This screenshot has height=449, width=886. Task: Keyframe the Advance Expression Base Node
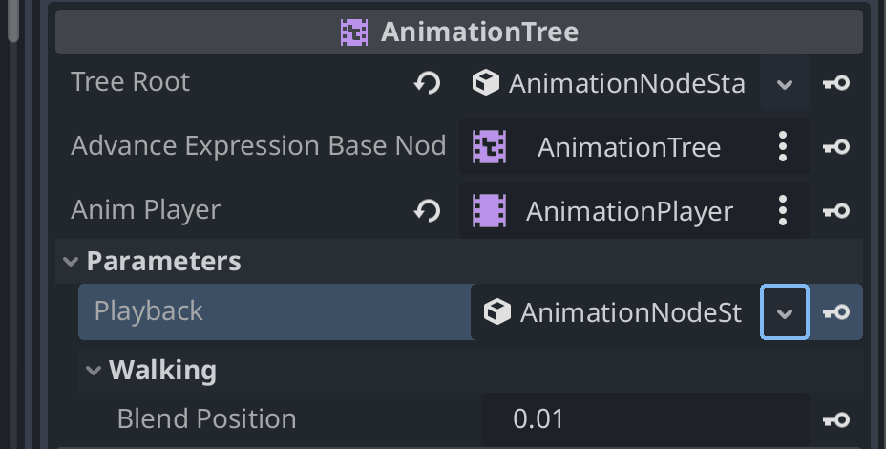pos(836,147)
